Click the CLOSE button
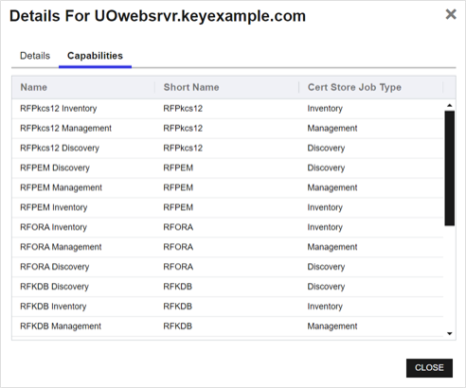 click(429, 368)
